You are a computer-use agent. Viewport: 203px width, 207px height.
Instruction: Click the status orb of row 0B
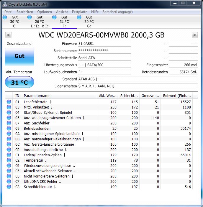pos(9,139)
